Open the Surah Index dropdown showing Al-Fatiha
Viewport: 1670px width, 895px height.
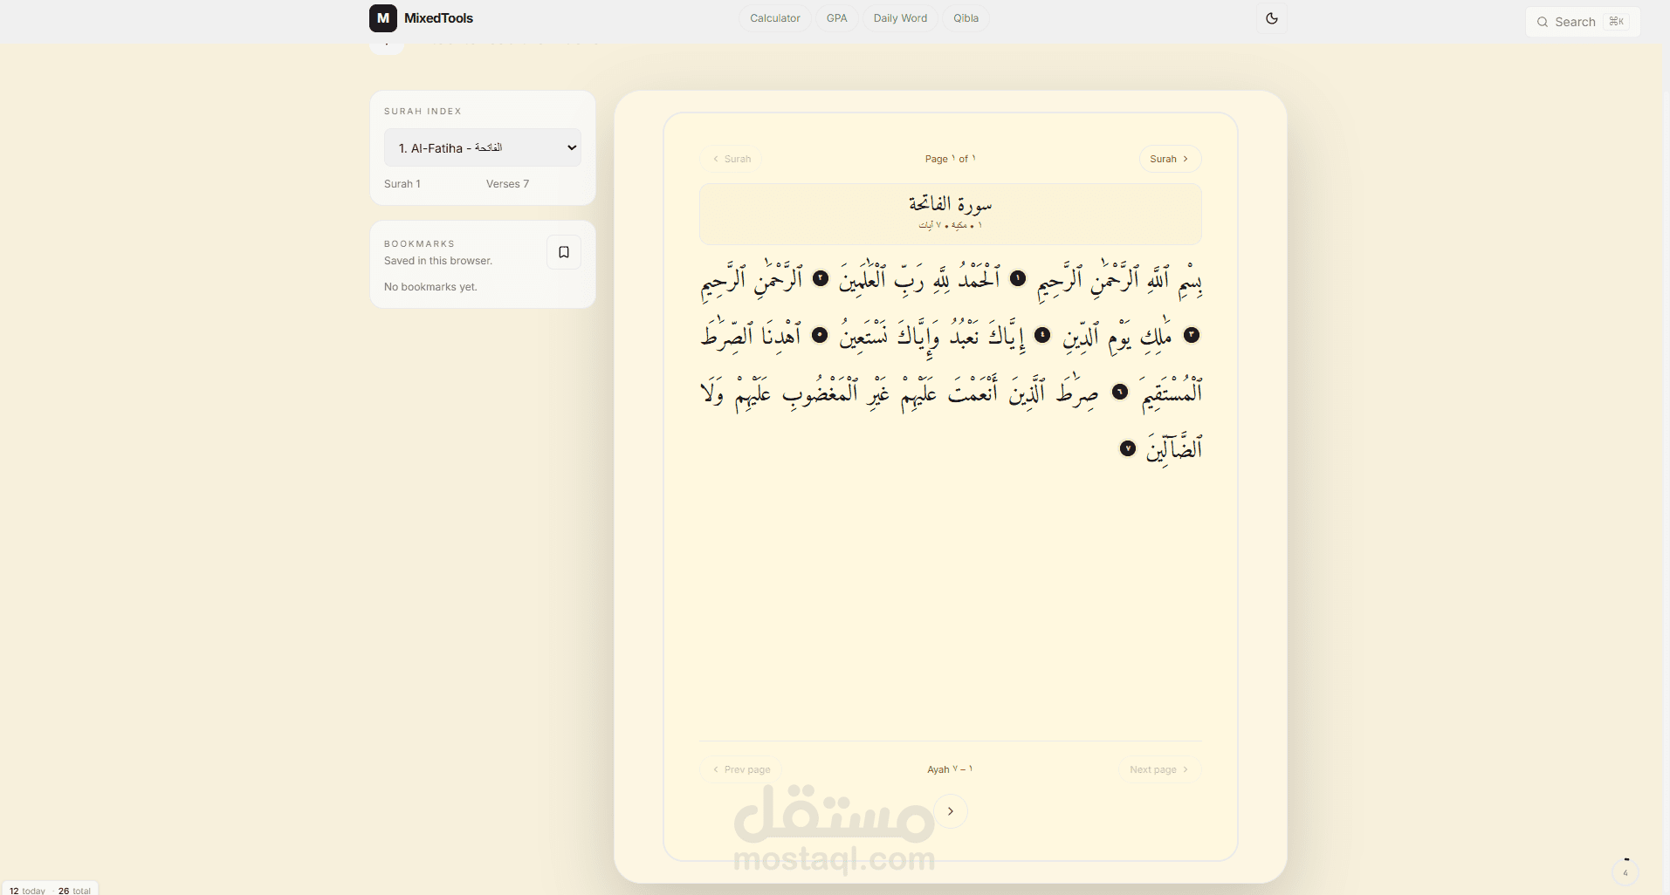(483, 148)
